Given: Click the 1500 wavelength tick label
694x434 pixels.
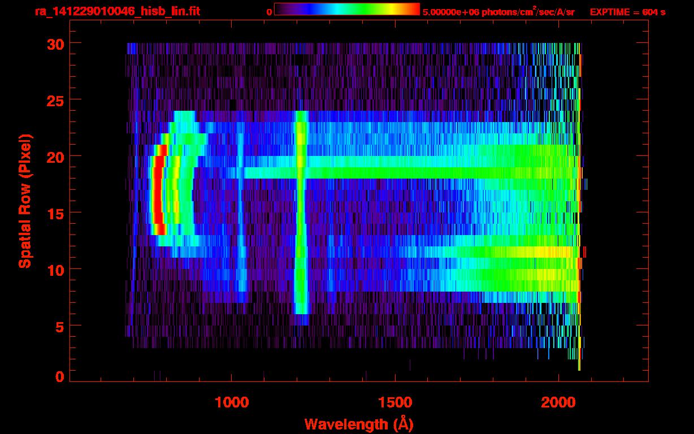Looking at the screenshot, I should coord(395,402).
